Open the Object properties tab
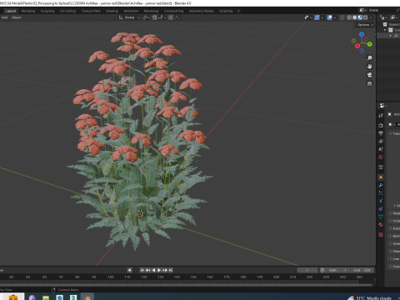The image size is (400, 300). click(381, 177)
